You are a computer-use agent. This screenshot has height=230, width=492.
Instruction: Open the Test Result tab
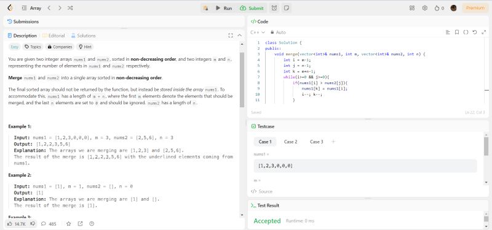(265, 205)
